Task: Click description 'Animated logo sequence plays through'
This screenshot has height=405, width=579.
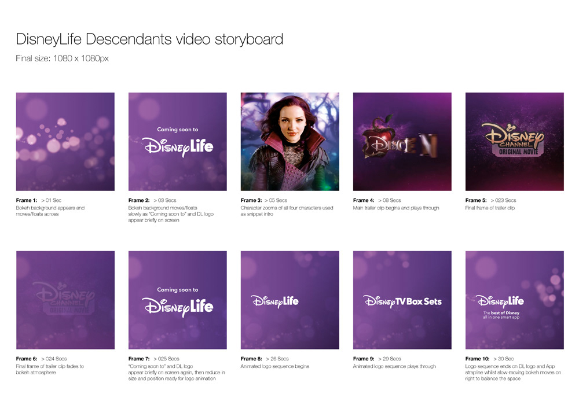Action: click(x=394, y=366)
